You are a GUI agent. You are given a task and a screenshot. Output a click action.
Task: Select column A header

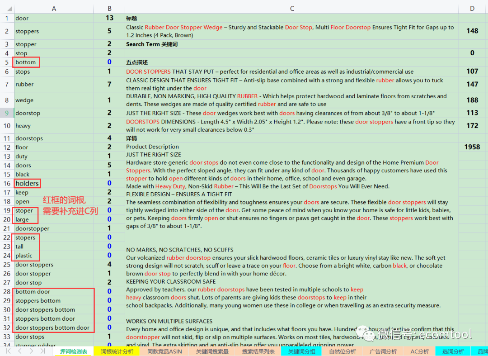coord(54,9)
